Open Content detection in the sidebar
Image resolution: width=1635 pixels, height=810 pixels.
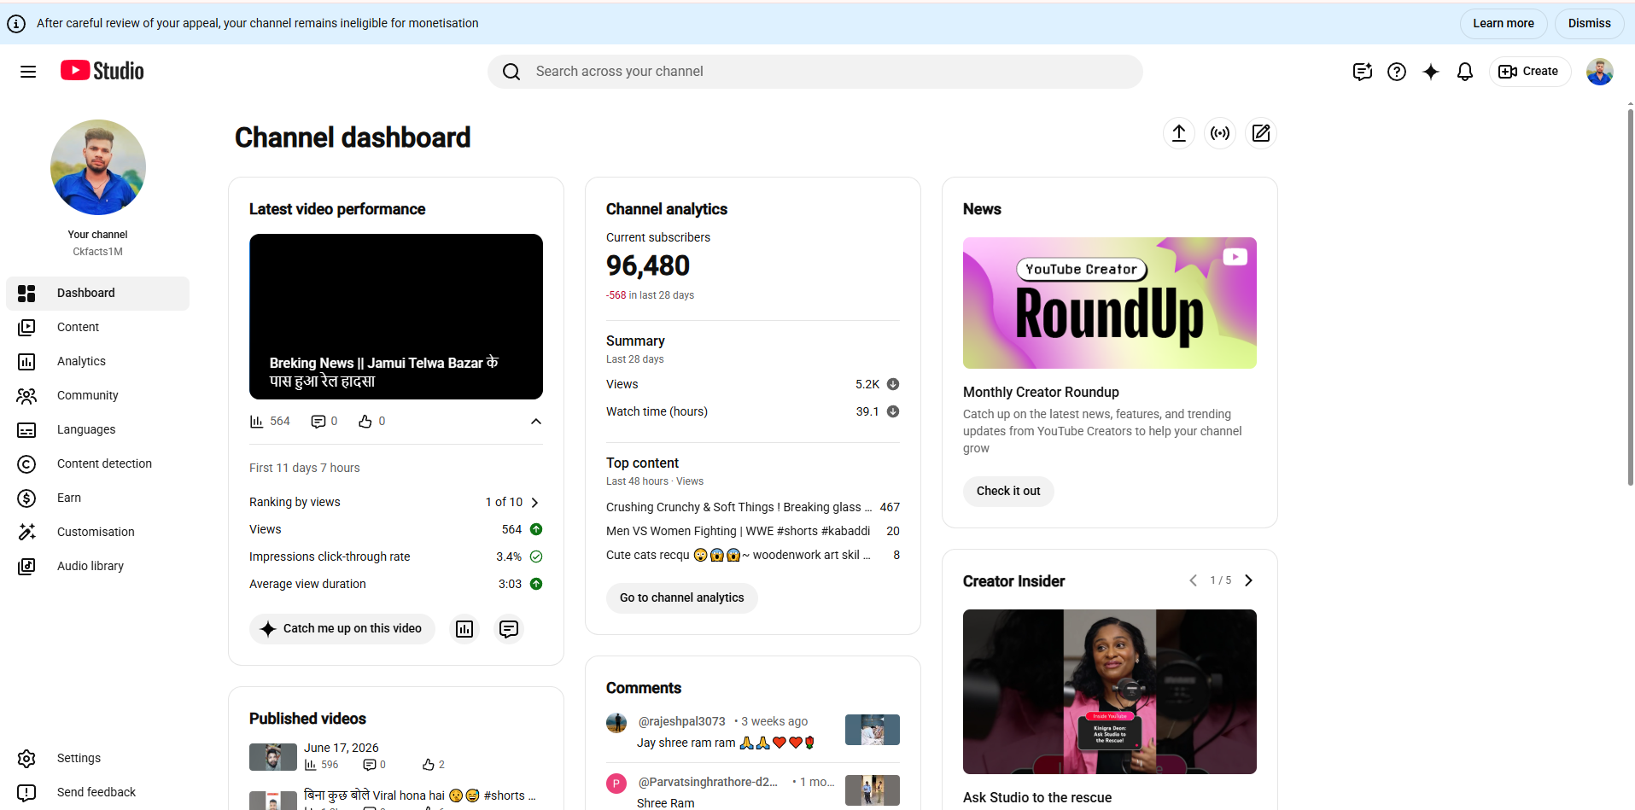97,464
